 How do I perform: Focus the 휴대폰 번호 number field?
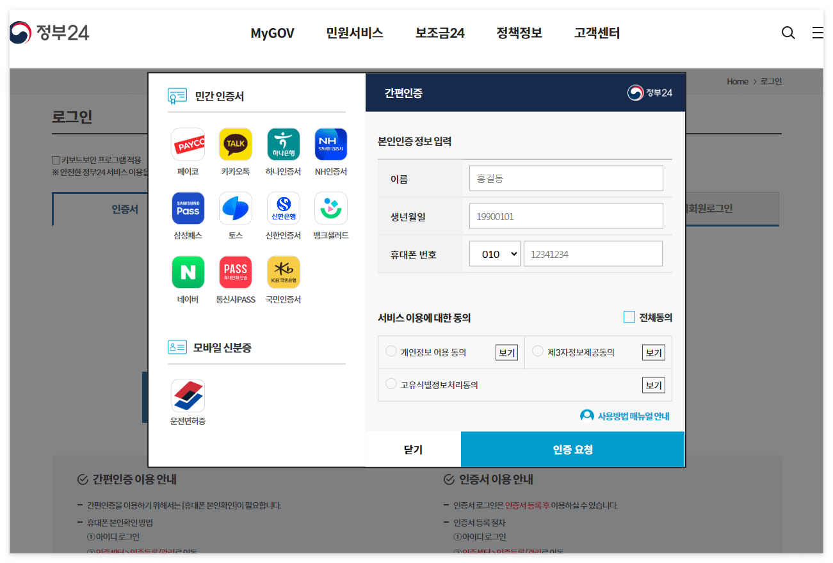[x=593, y=254]
